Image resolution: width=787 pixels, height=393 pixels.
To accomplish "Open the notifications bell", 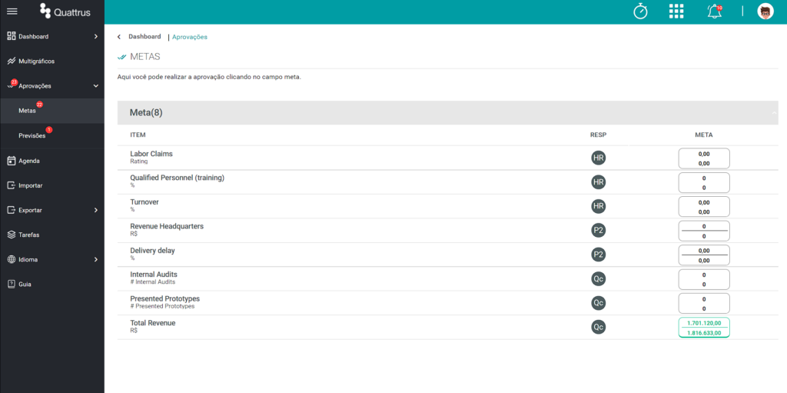I will tap(714, 12).
